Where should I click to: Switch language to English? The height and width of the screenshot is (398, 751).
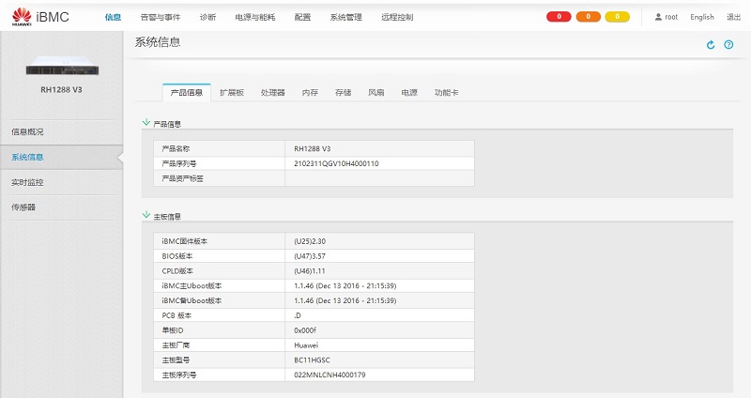(x=701, y=17)
